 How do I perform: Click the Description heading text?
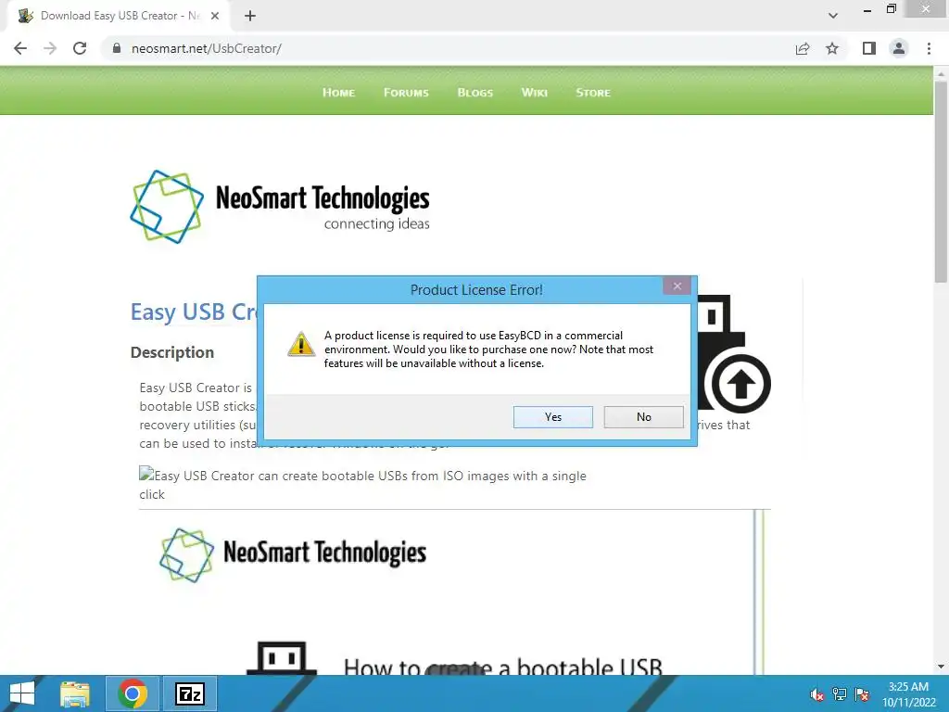pyautogui.click(x=171, y=352)
